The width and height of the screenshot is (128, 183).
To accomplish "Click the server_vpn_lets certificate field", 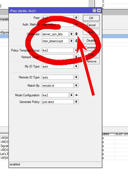I will click(x=55, y=34).
